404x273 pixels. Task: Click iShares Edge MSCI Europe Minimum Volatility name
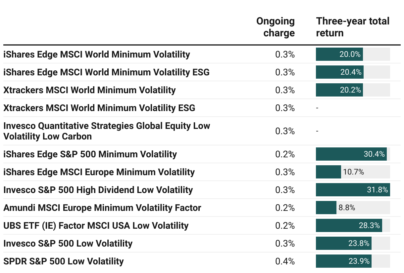pyautogui.click(x=99, y=172)
